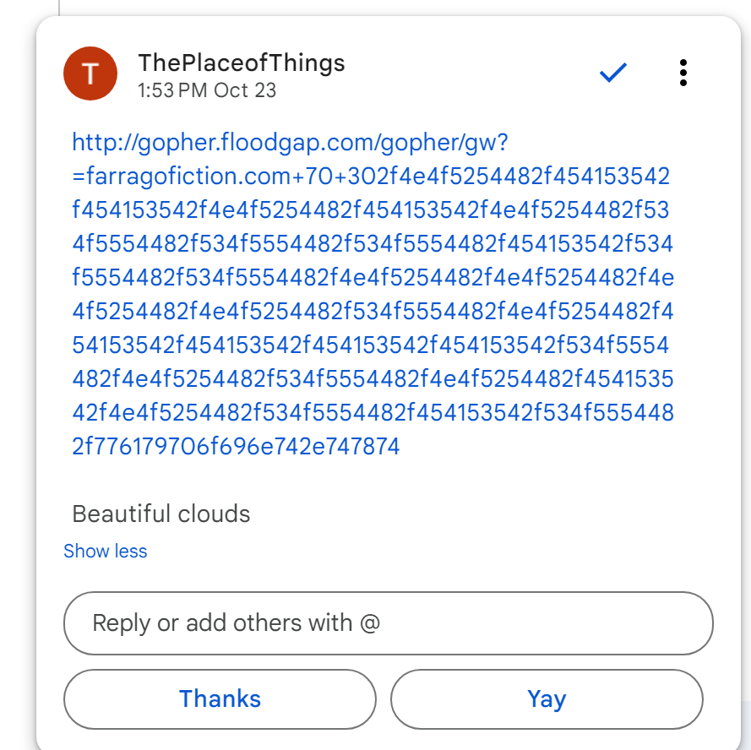Open the gopher.floodgap.com link
This screenshot has width=751, height=750.
click(290, 143)
